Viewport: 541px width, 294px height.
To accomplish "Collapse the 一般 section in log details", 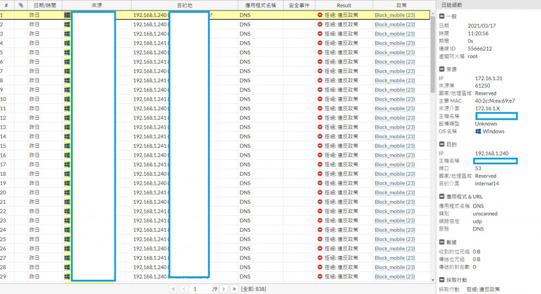I will (x=442, y=16).
